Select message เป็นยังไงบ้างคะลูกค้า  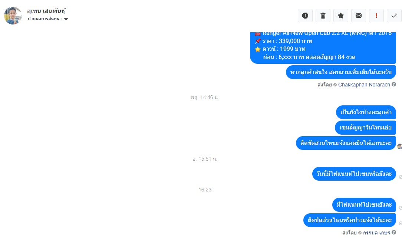[366, 112]
